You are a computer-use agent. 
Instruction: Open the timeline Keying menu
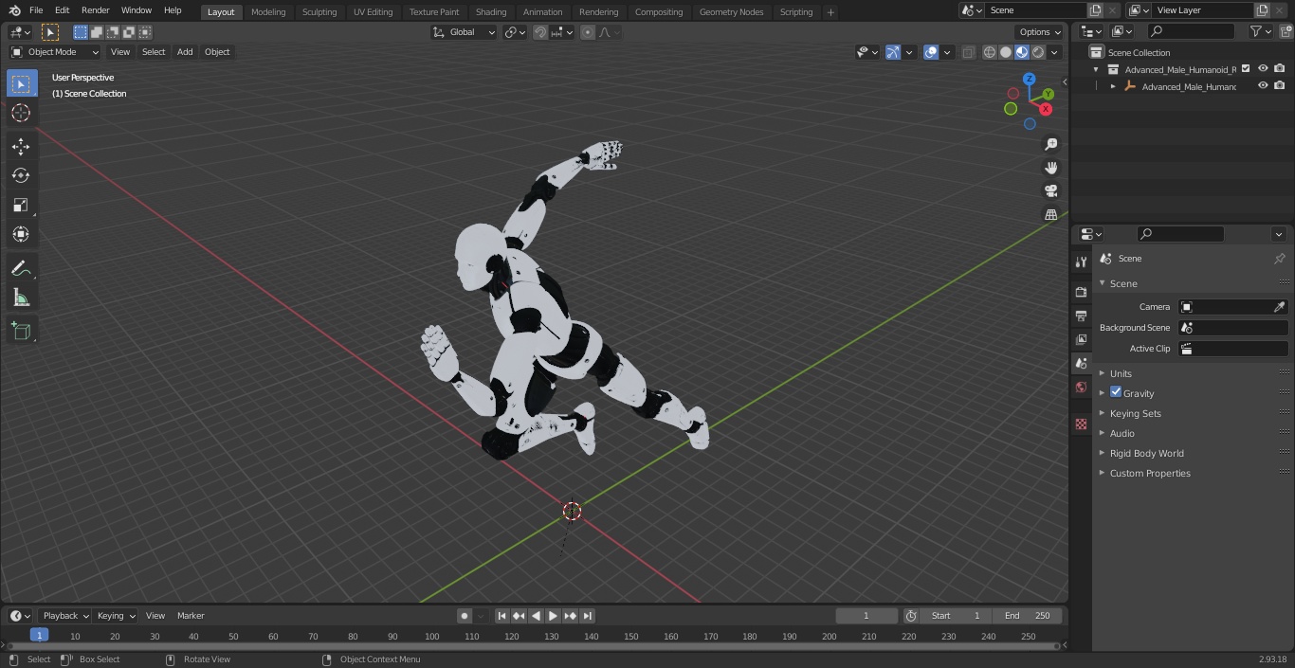click(116, 616)
